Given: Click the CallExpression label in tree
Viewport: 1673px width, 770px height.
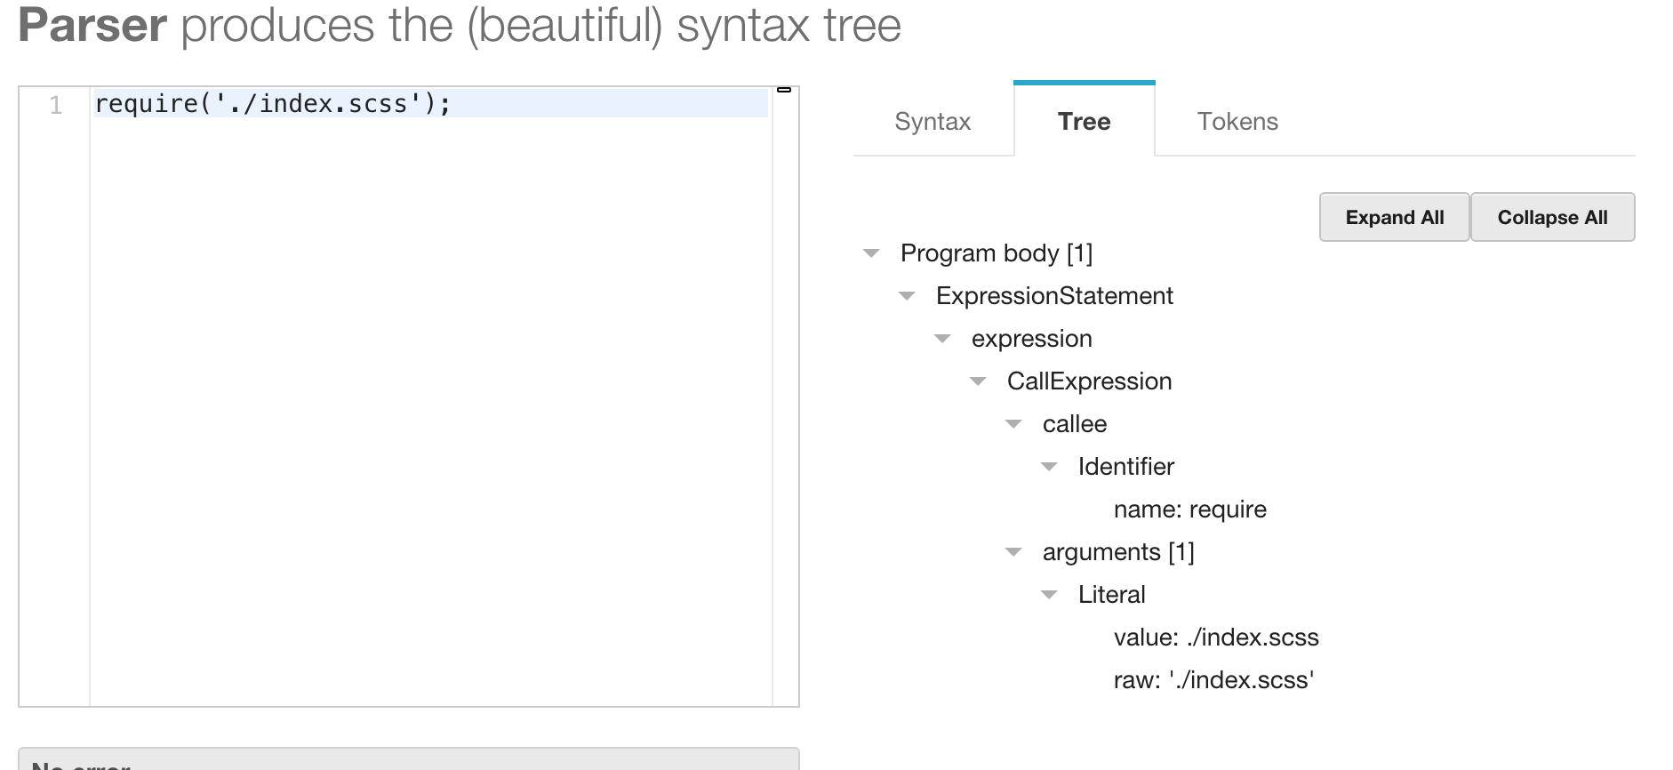Looking at the screenshot, I should [1089, 381].
